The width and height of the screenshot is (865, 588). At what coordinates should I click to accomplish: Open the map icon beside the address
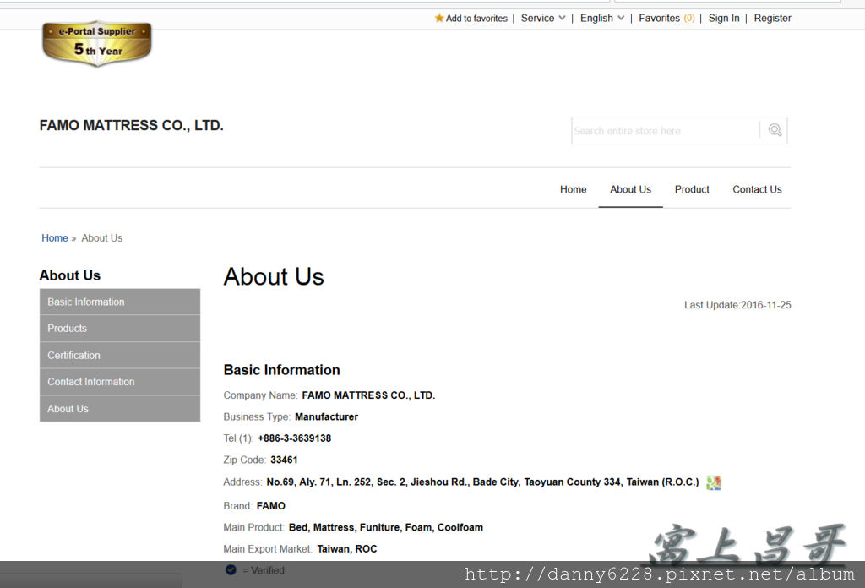point(714,482)
